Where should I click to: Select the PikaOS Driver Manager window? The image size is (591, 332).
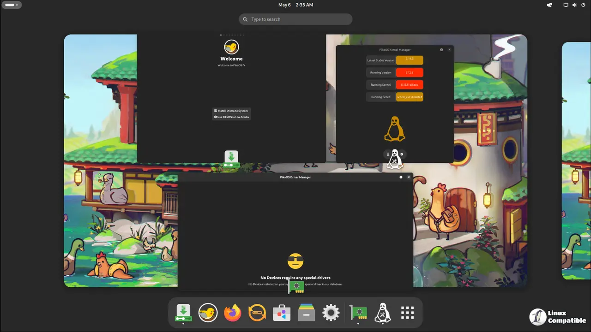[295, 221]
